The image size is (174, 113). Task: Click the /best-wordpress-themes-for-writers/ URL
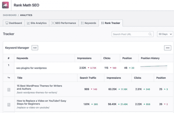37,92
